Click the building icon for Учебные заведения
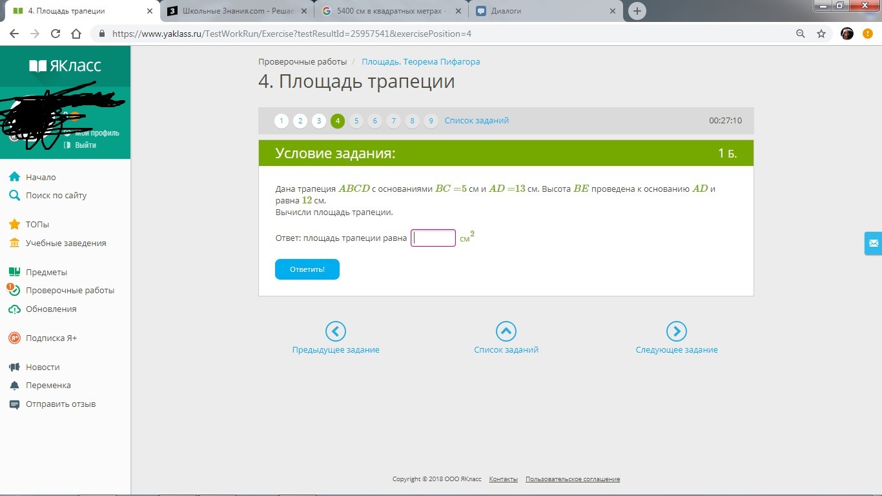Image resolution: width=882 pixels, height=496 pixels. 14,243
